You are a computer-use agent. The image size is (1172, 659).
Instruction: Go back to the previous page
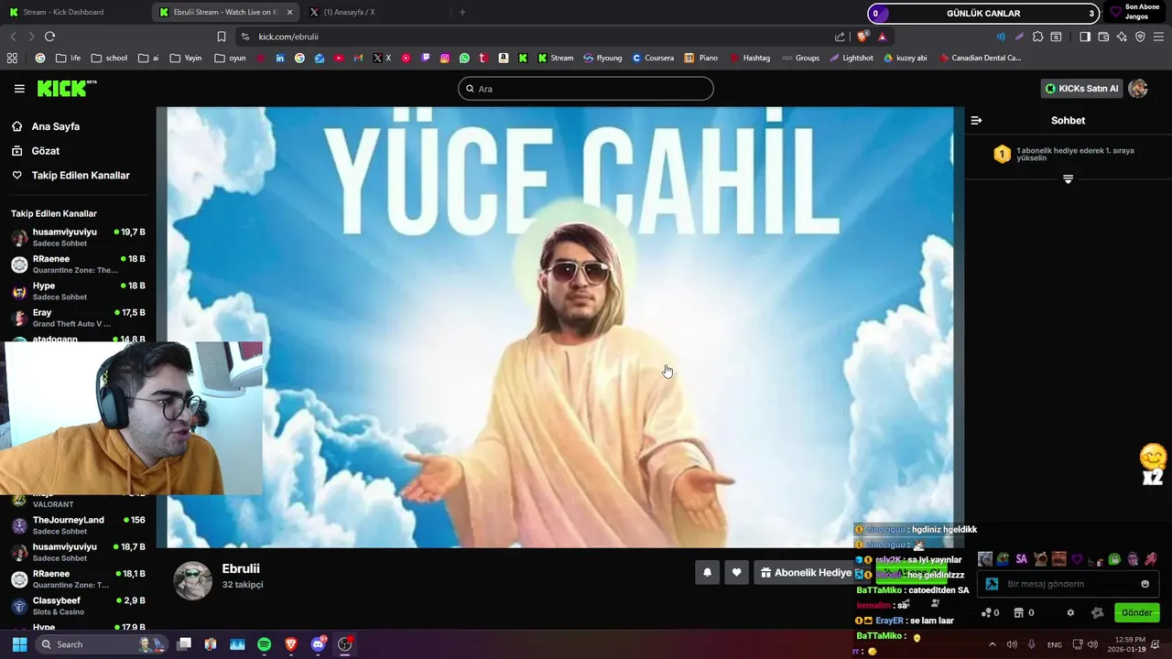point(13,37)
